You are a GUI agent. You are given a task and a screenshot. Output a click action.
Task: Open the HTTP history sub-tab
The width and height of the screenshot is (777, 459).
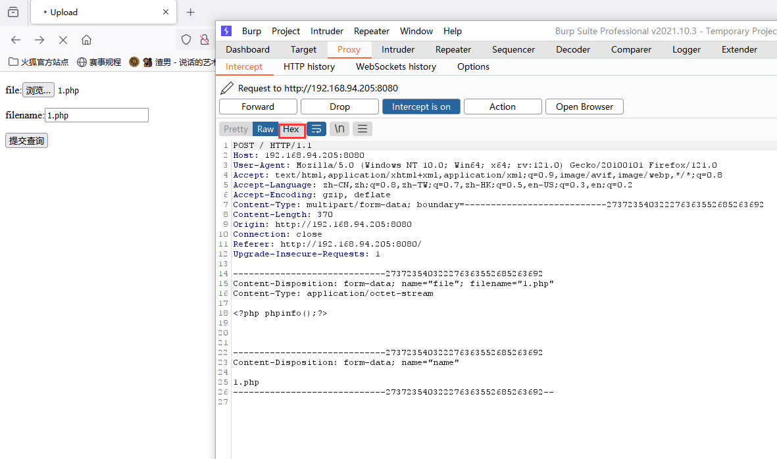(x=309, y=67)
